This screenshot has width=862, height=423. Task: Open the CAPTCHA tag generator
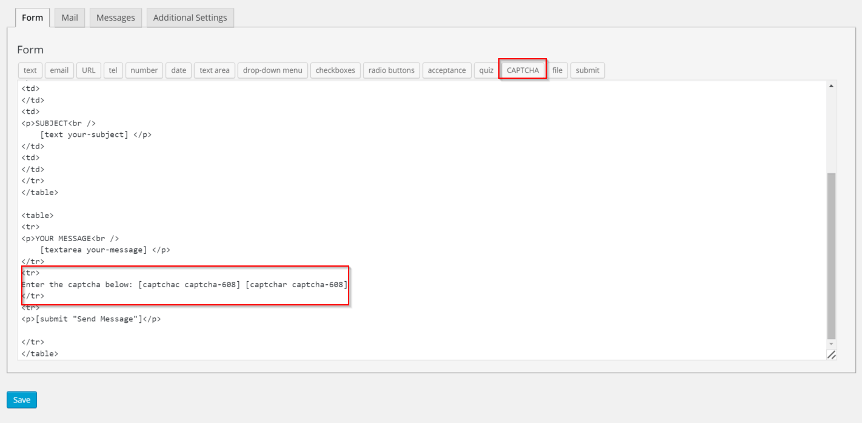click(x=522, y=69)
